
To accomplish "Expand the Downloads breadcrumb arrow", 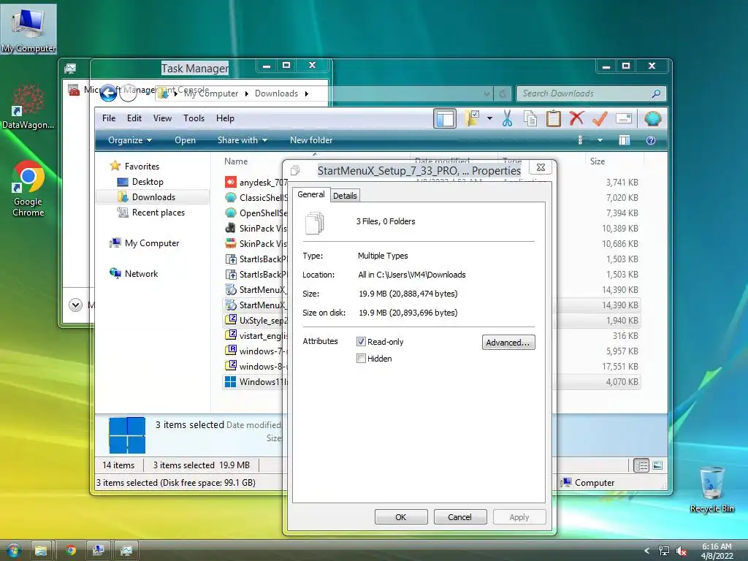I will (x=307, y=93).
